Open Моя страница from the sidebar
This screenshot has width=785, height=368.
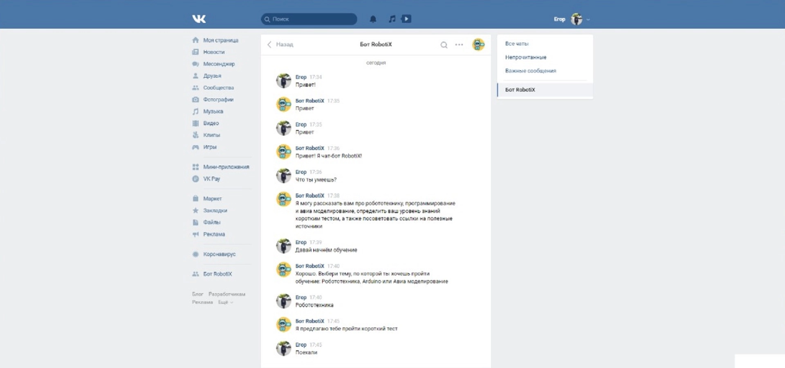(220, 40)
